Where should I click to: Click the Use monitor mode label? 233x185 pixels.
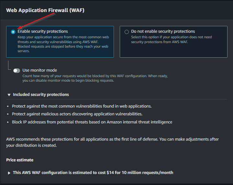[39, 70]
